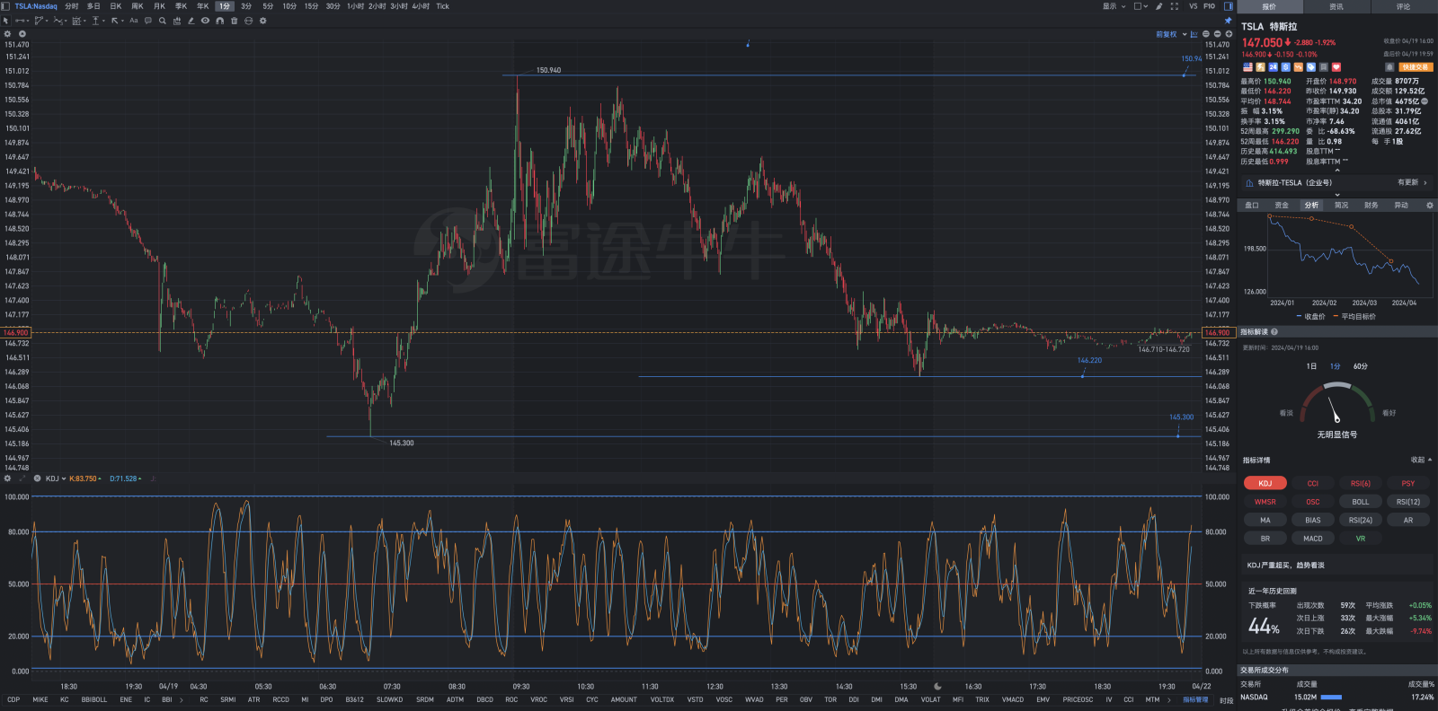Click the magnifier zoom tool in drawing toolbar
This screenshot has width=1438, height=711.
[x=163, y=21]
